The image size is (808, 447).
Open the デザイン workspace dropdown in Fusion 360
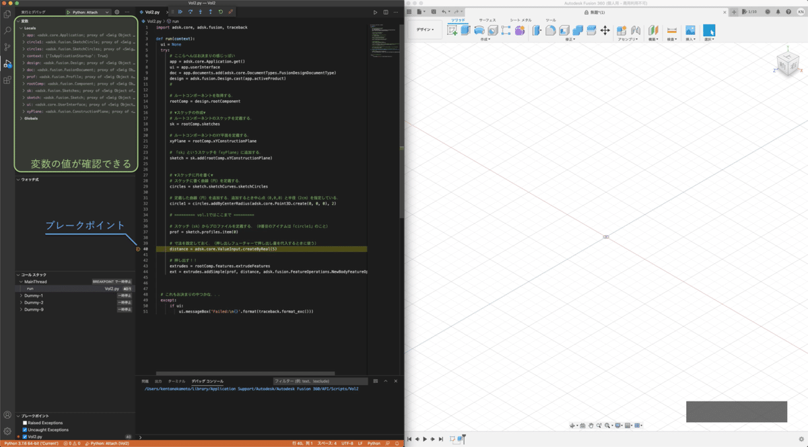(425, 30)
